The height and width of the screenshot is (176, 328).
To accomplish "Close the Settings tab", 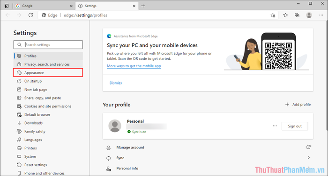I will [x=134, y=6].
